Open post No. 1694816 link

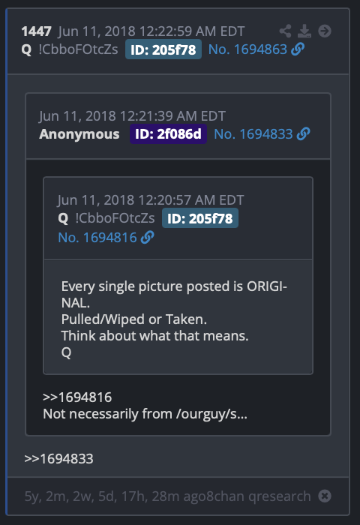pos(97,238)
